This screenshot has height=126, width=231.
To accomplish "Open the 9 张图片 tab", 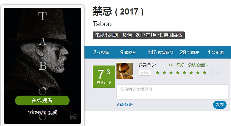I will [128, 52].
